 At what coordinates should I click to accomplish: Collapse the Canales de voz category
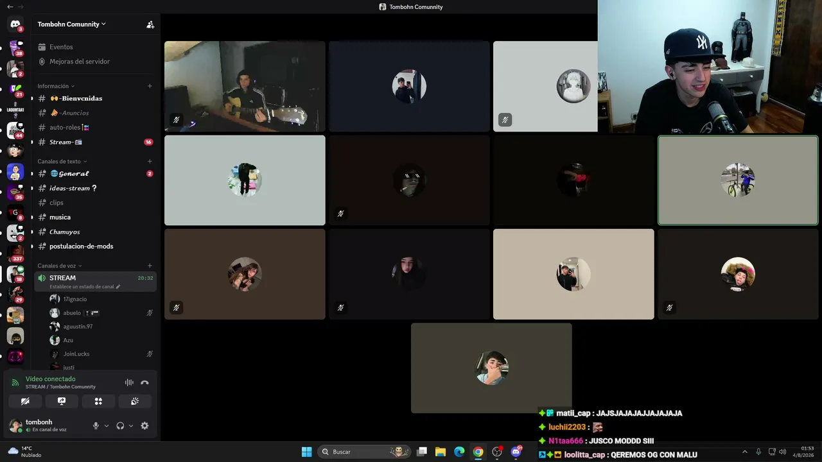(60, 266)
